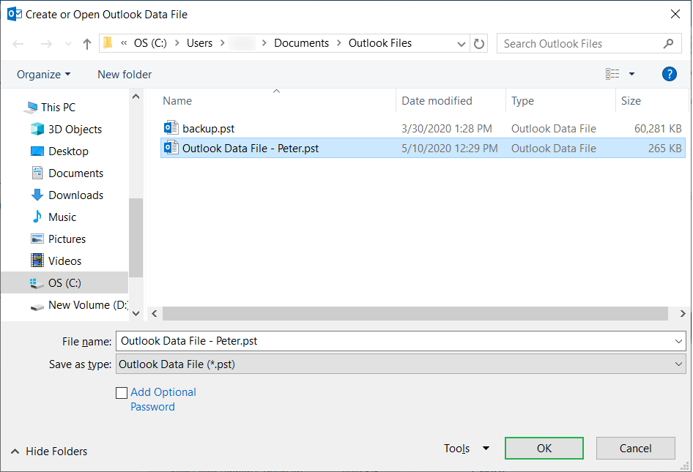Click navigation pane scroll-up arrow

click(136, 97)
